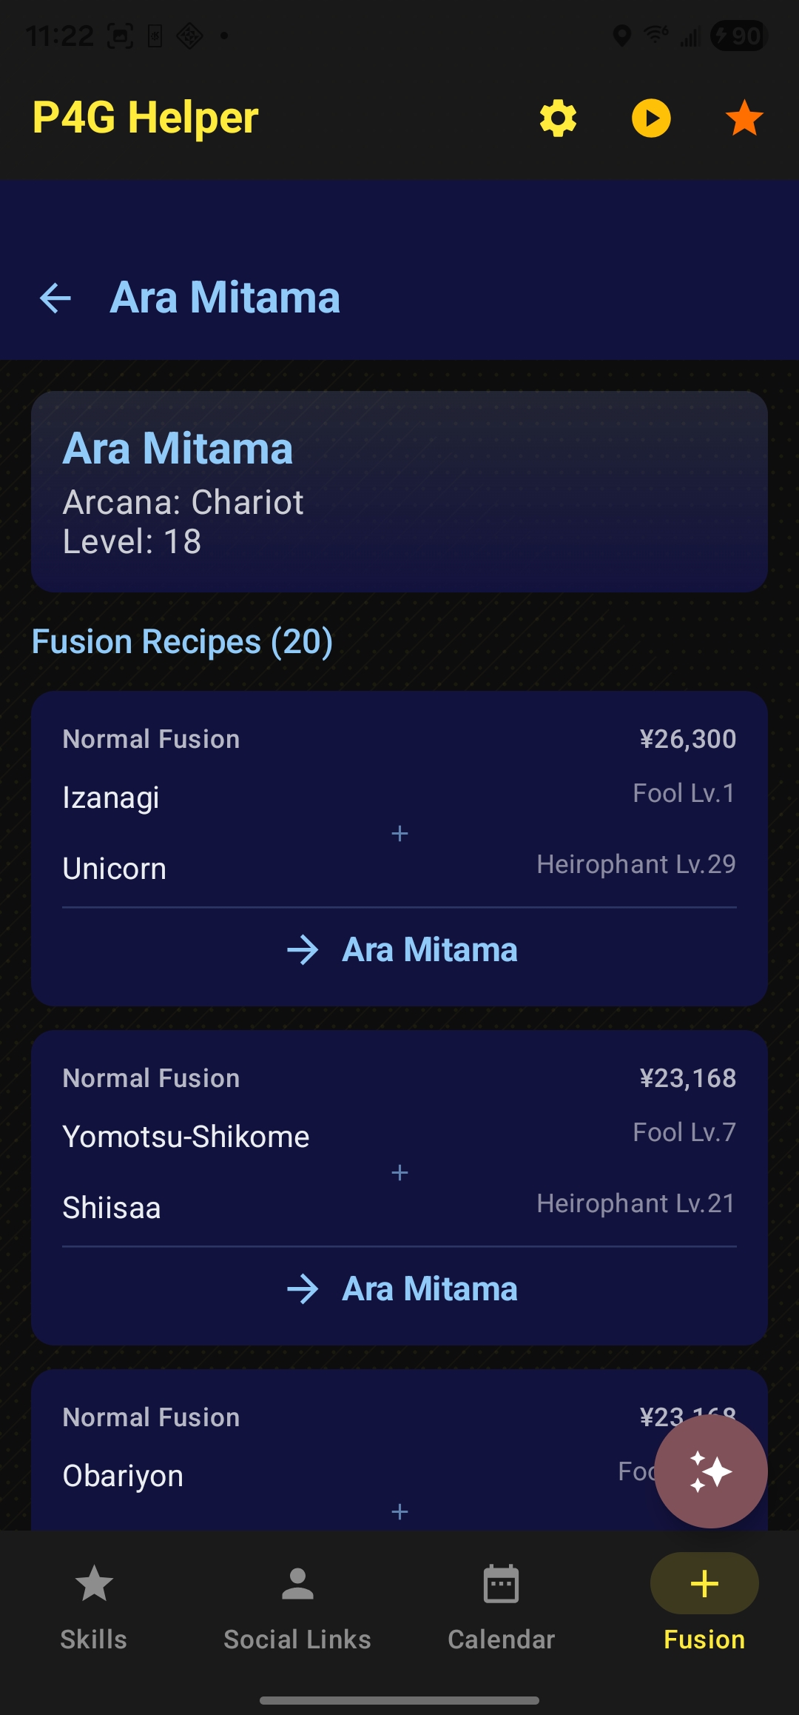Image resolution: width=799 pixels, height=1715 pixels.
Task: Tap Ara Mitama result in Izanagi recipe
Action: pyautogui.click(x=429, y=950)
